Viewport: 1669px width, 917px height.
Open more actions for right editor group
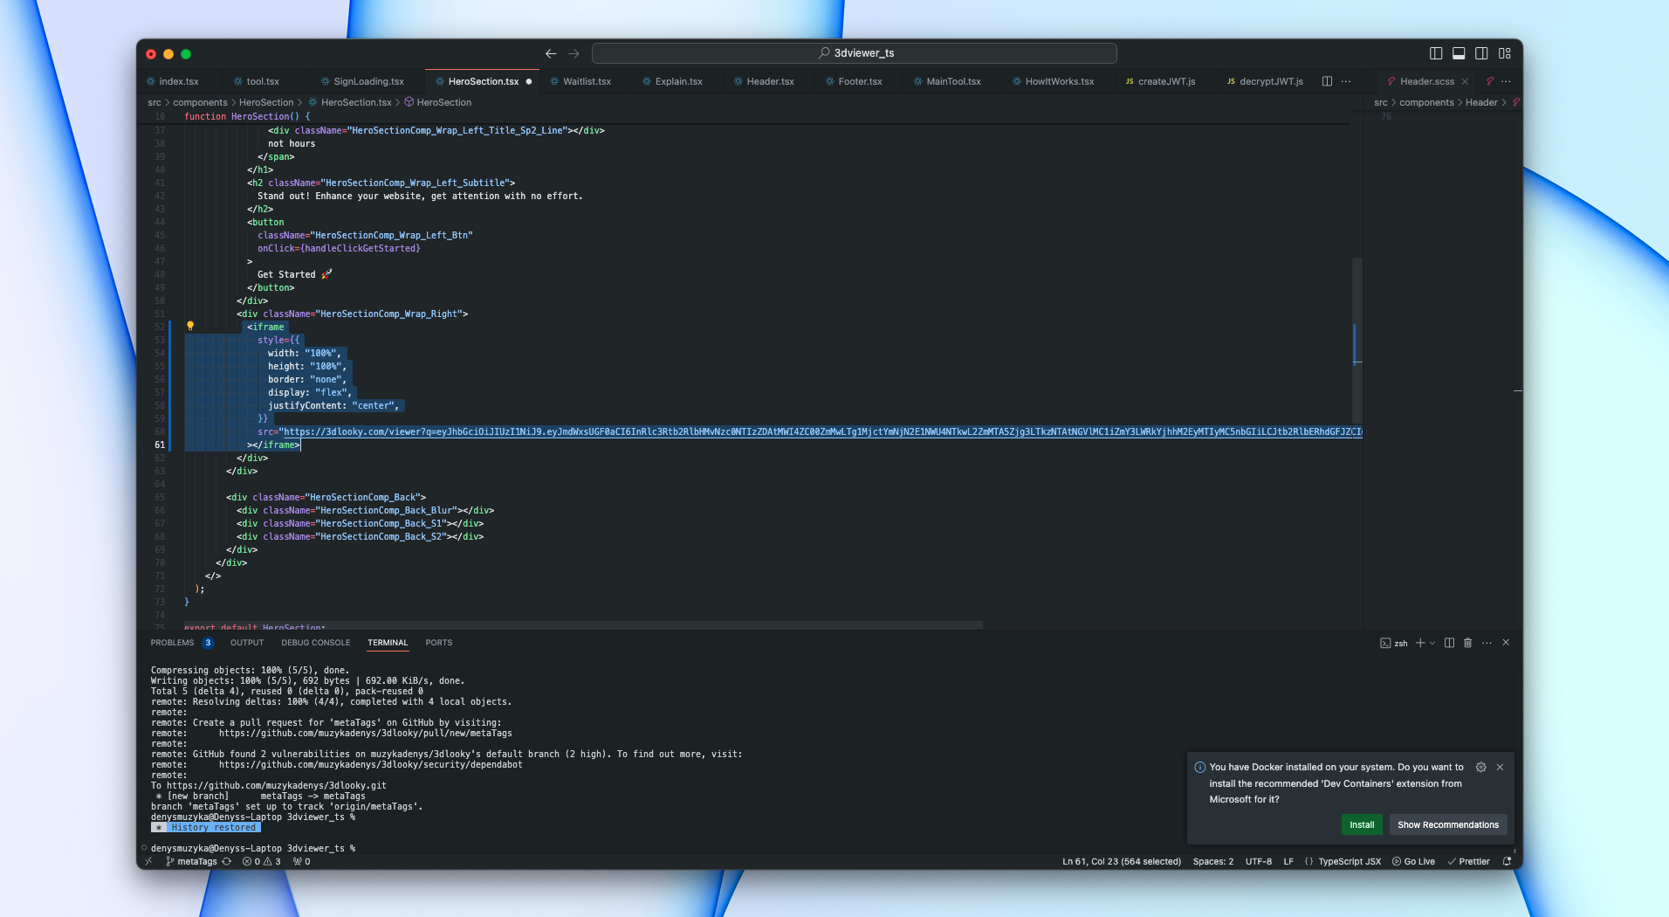(x=1507, y=81)
